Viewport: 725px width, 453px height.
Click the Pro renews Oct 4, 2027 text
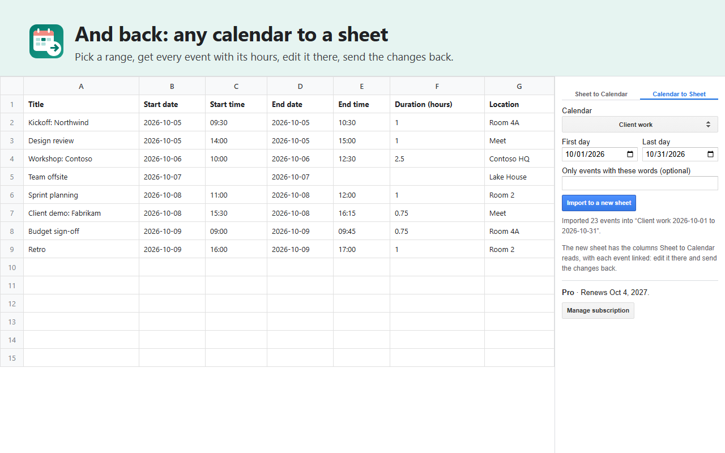605,293
